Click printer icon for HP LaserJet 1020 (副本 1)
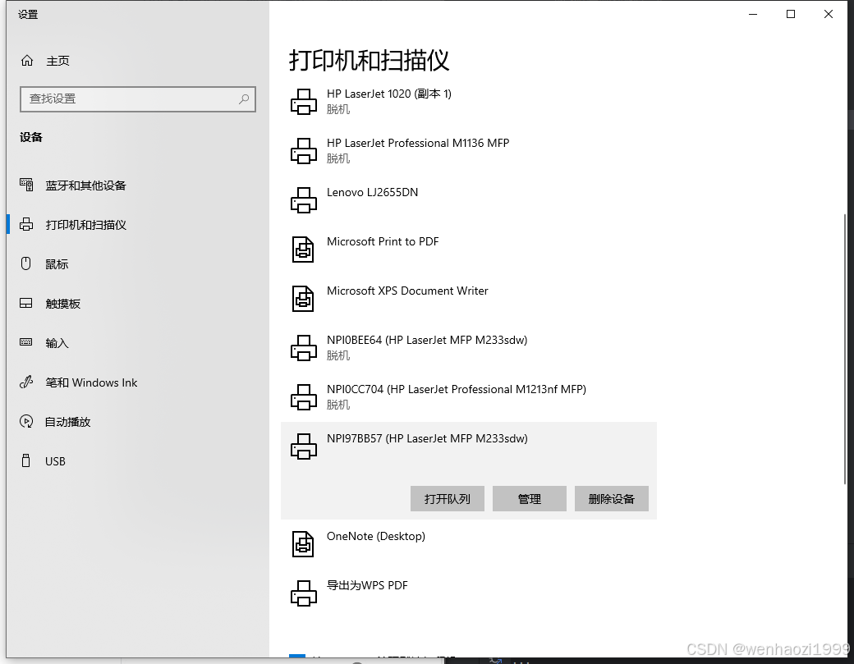This screenshot has height=664, width=854. (x=303, y=102)
